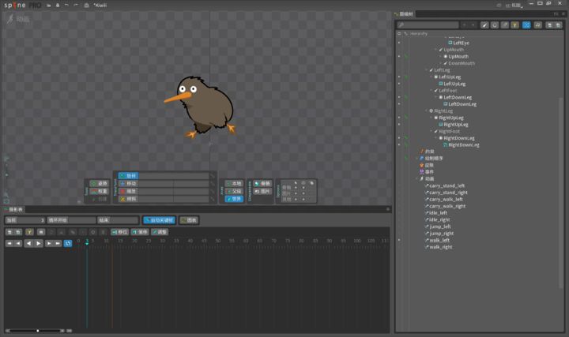Toggle the 自动关键帧 (Auto Key) button
The image size is (569, 337).
pos(159,220)
